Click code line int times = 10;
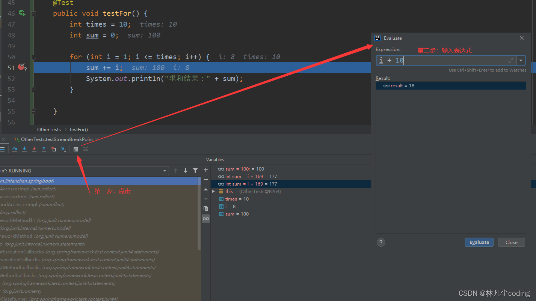 pos(100,24)
